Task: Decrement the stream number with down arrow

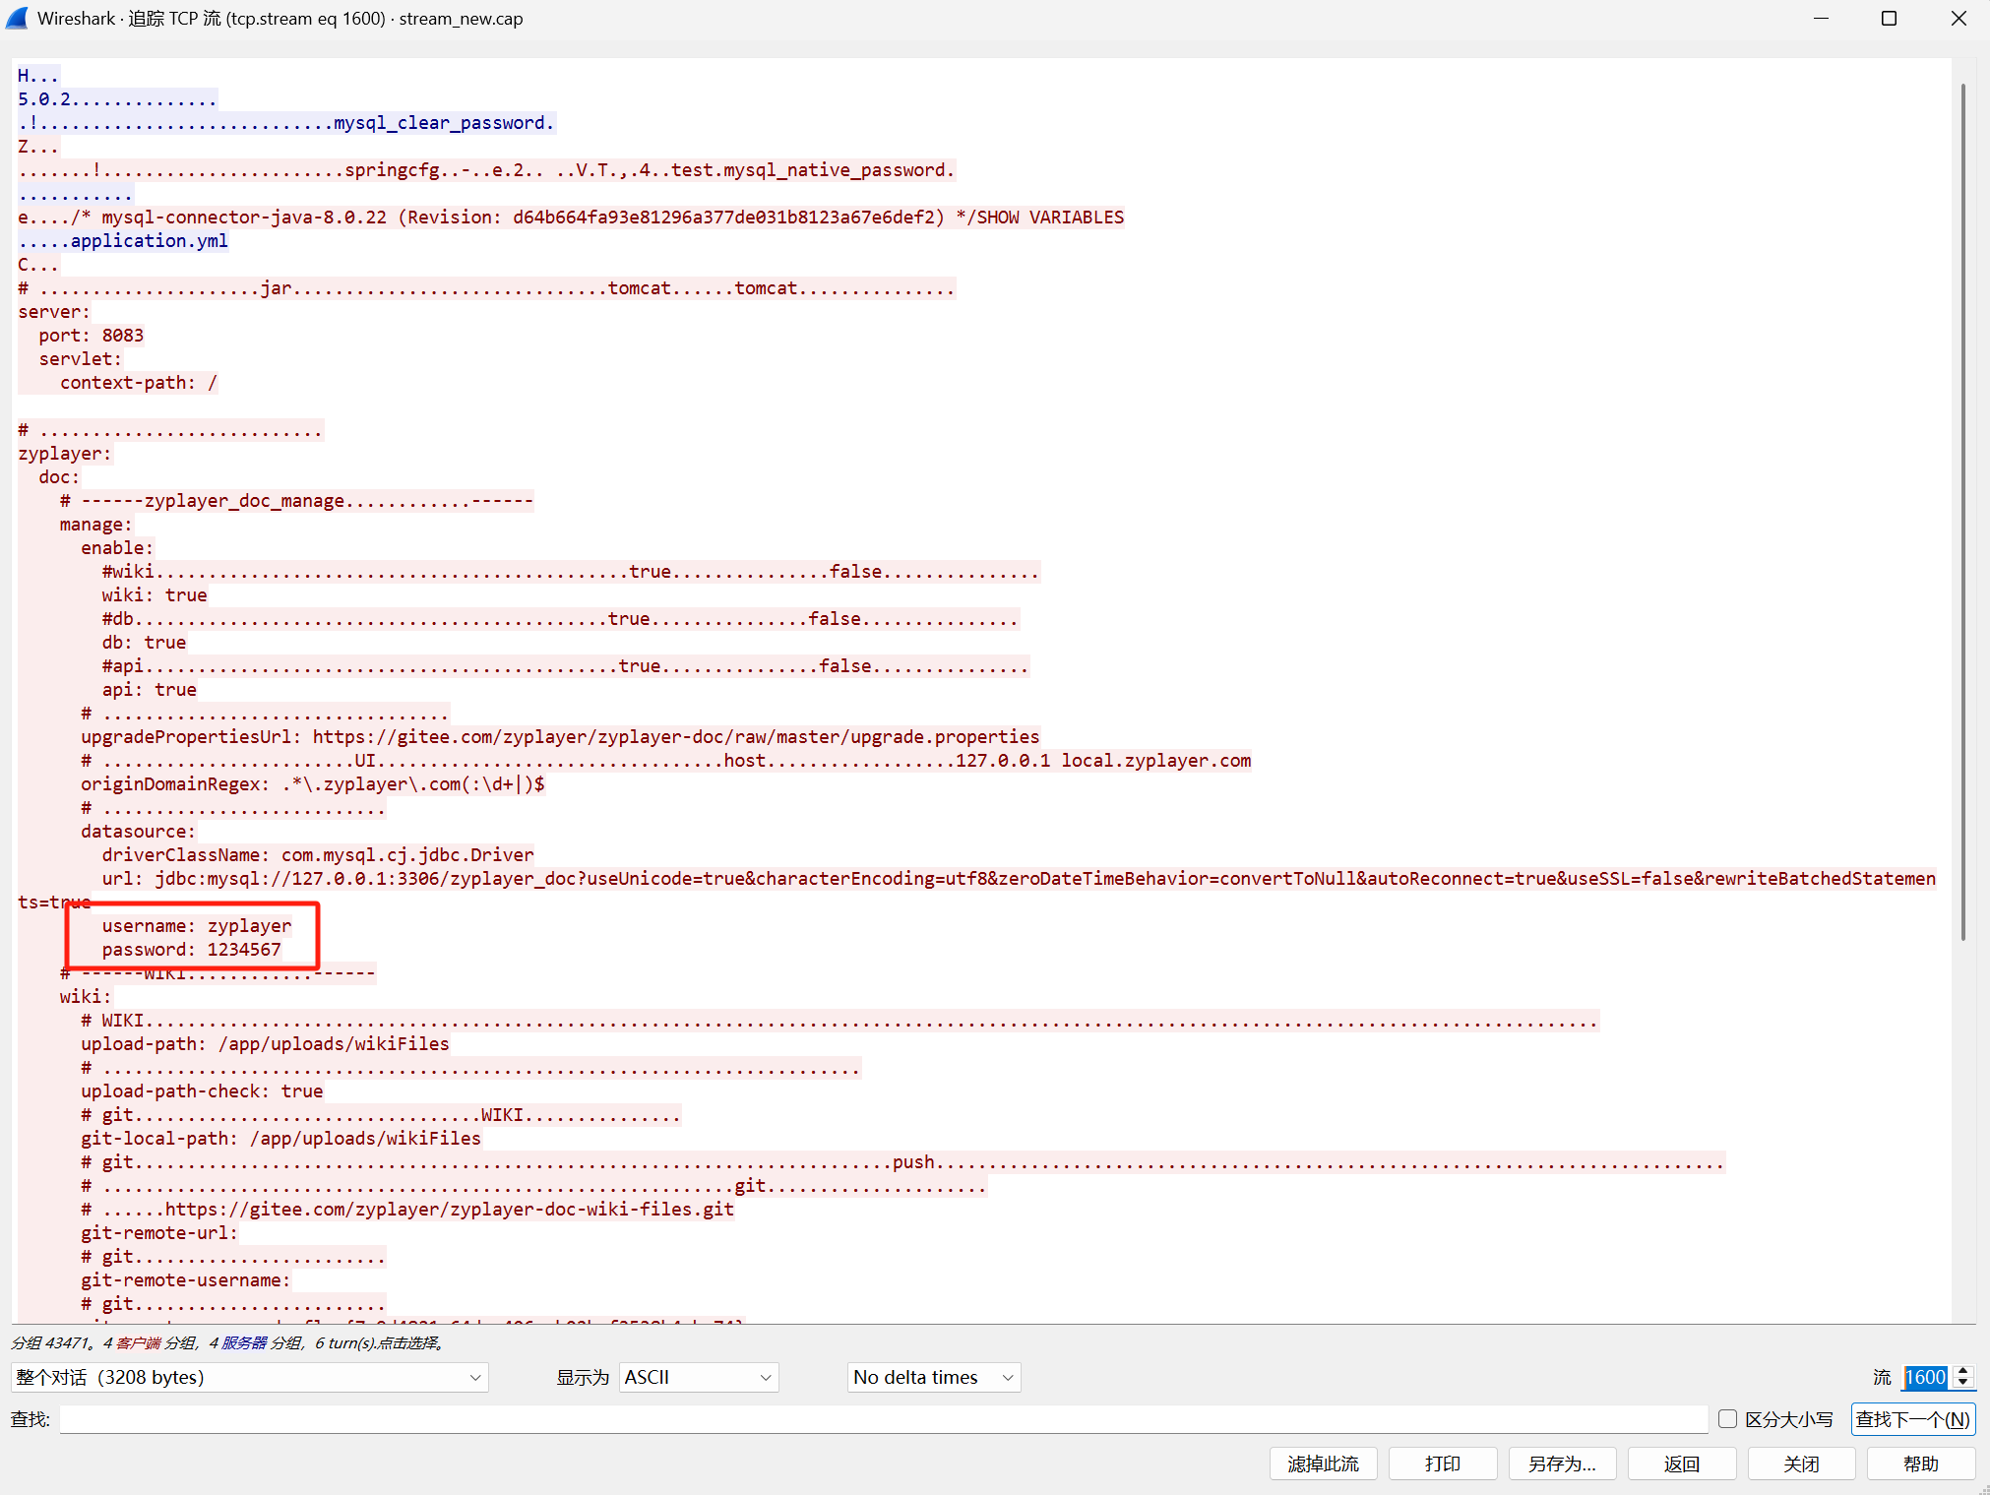Action: click(1962, 1383)
